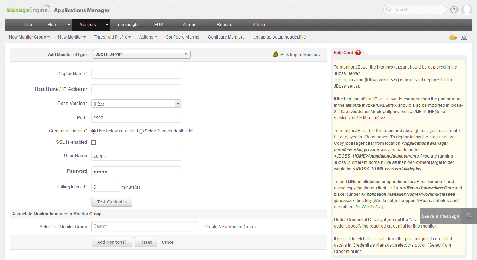Switch to the EUM tab

coord(159,25)
